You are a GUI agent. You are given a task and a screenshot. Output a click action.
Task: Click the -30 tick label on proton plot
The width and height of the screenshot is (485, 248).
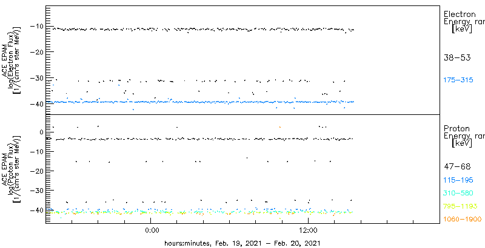[x=37, y=191]
